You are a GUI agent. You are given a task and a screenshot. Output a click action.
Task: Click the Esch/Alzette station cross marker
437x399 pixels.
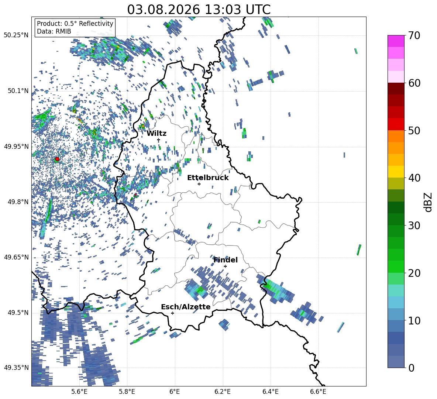pos(172,313)
